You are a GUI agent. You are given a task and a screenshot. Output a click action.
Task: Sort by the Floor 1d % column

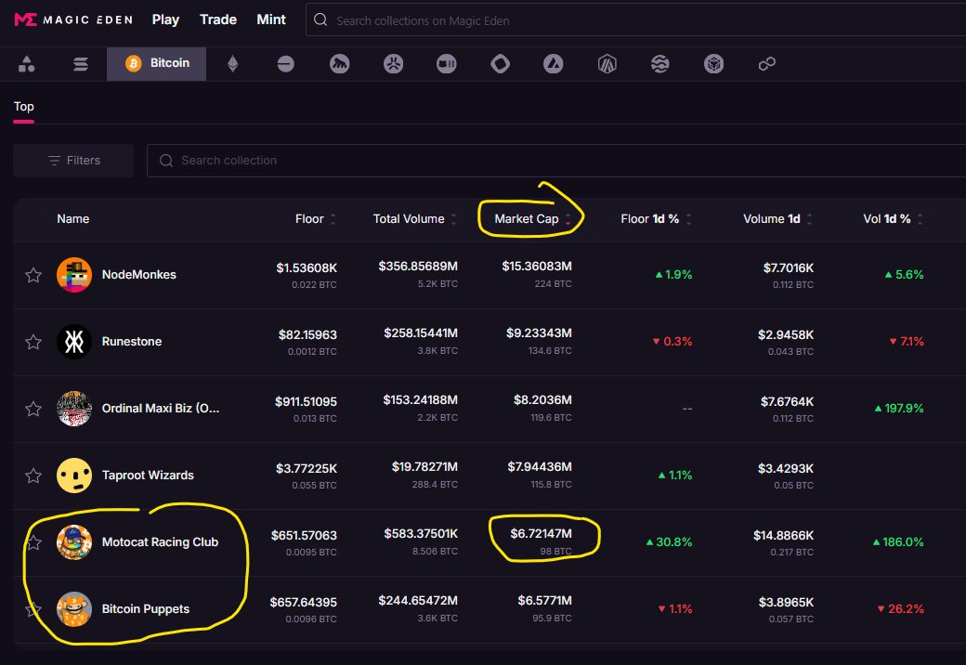(656, 218)
